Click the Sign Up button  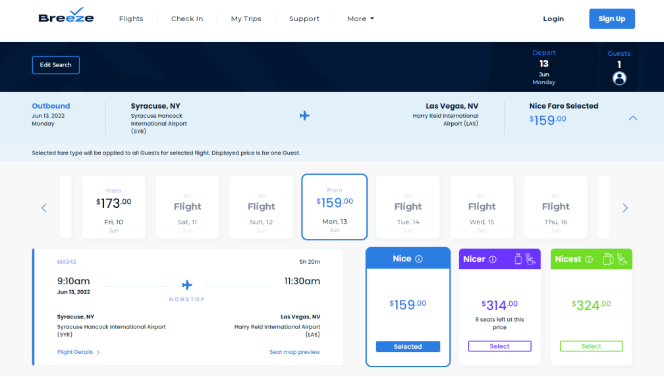tap(612, 18)
